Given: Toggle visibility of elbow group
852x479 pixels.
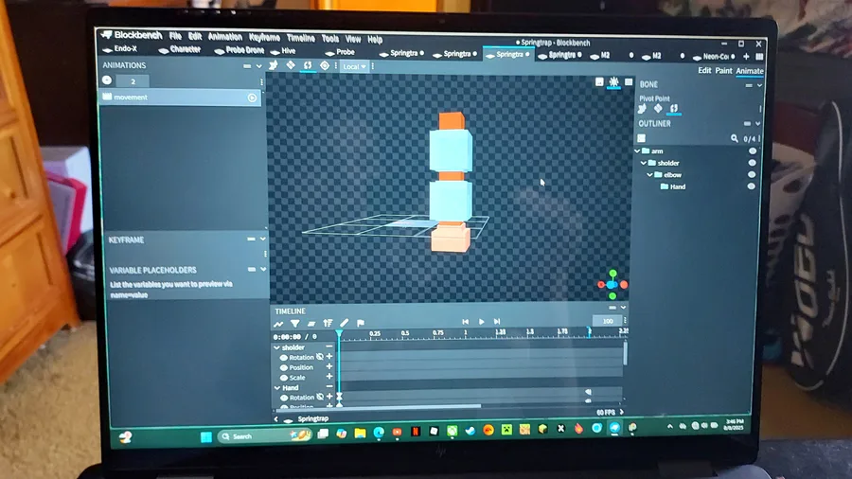Looking at the screenshot, I should point(752,175).
